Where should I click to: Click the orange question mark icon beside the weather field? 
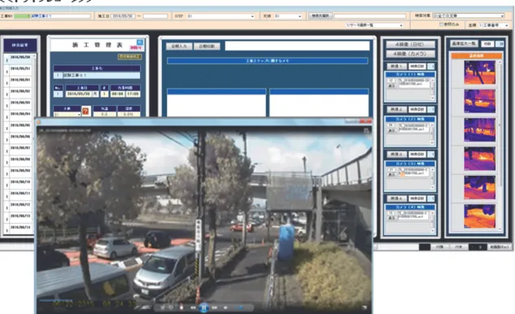tap(85, 111)
